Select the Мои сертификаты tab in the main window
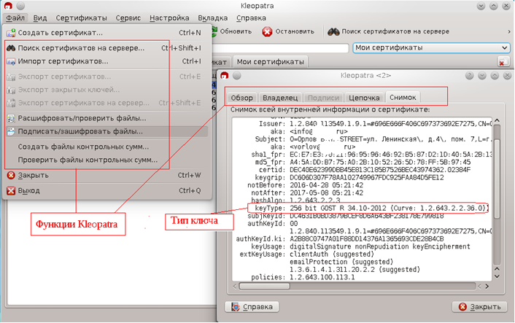515x323 pixels. tap(271, 62)
